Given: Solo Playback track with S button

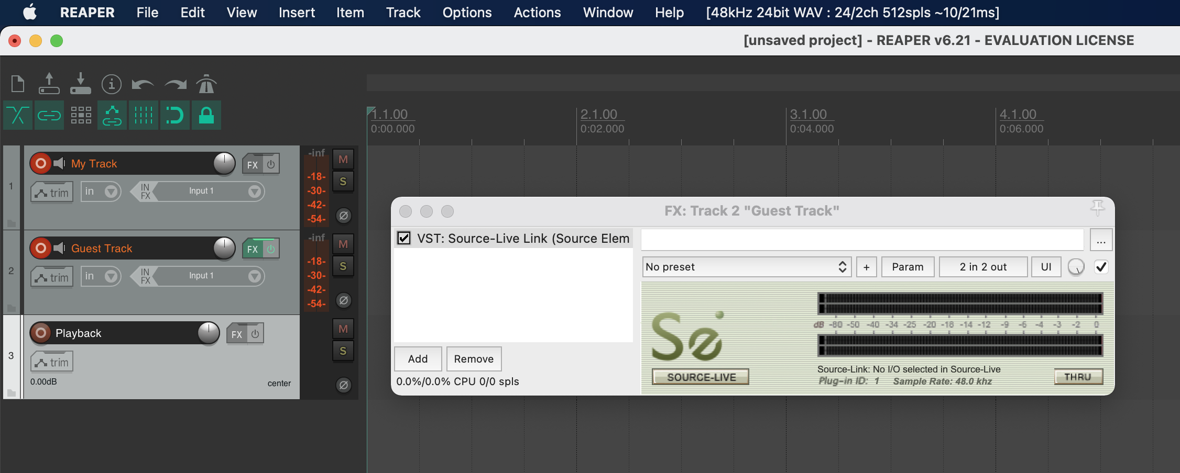Looking at the screenshot, I should 343,351.
